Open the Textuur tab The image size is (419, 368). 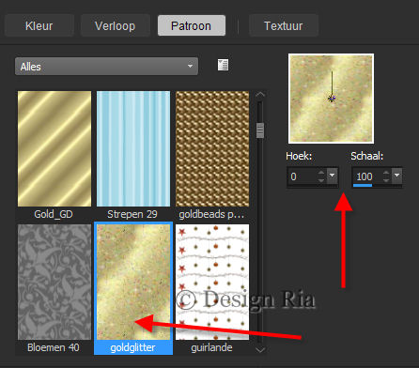coord(284,25)
